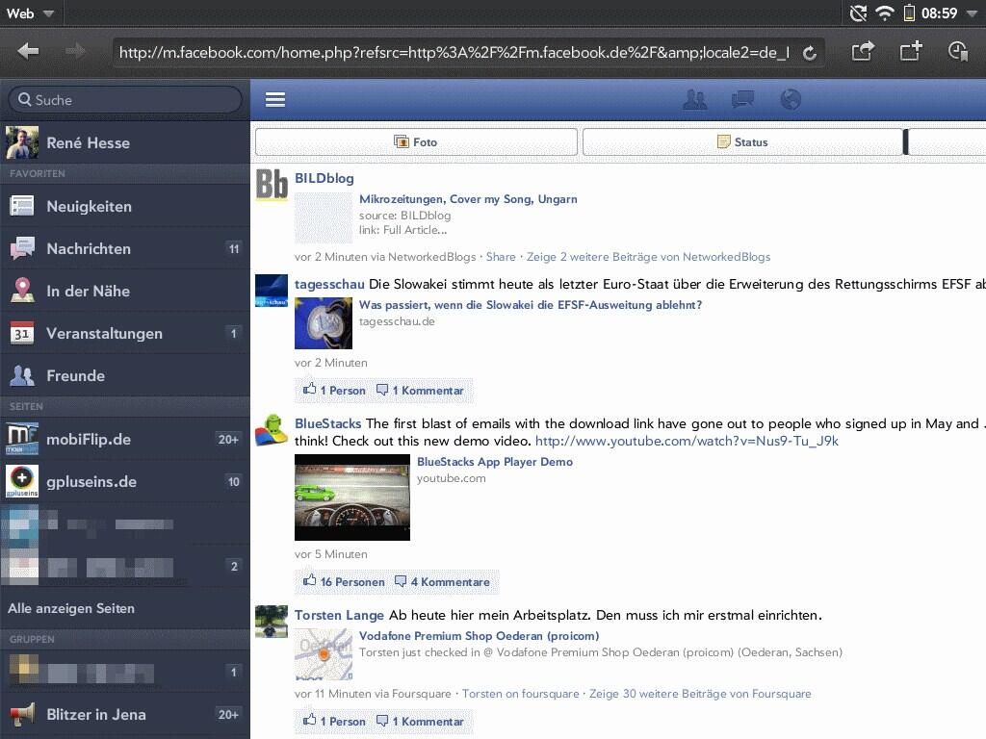Open the tagesschau profile link
Image resolution: width=986 pixels, height=739 pixels.
click(329, 284)
